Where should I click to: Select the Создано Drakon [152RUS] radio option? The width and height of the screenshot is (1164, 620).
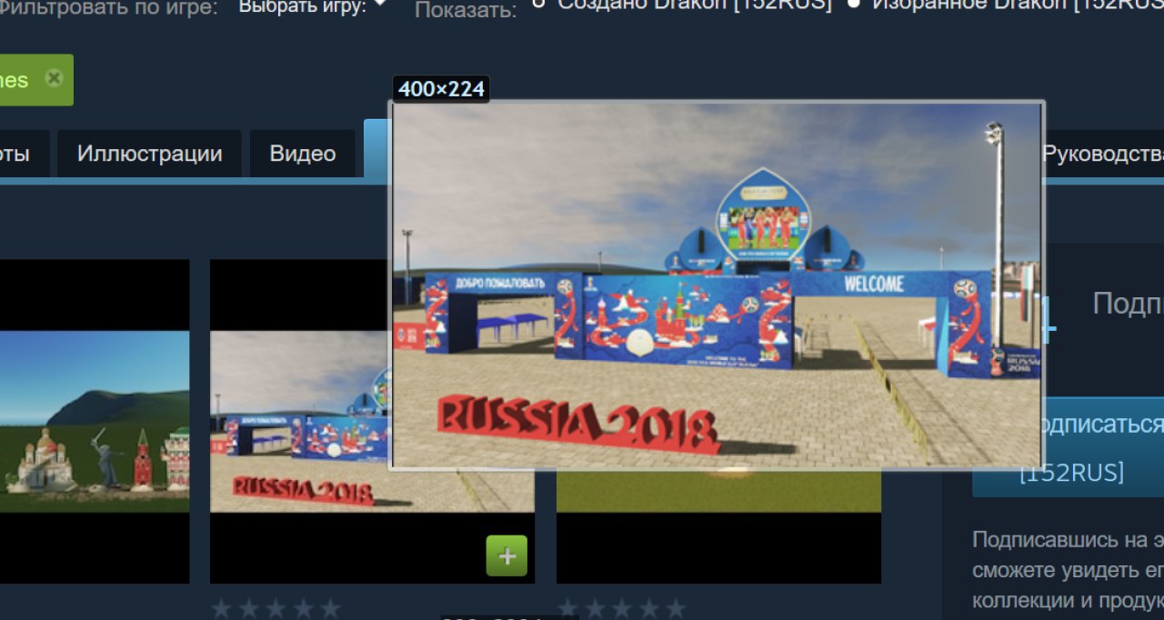tap(538, 4)
